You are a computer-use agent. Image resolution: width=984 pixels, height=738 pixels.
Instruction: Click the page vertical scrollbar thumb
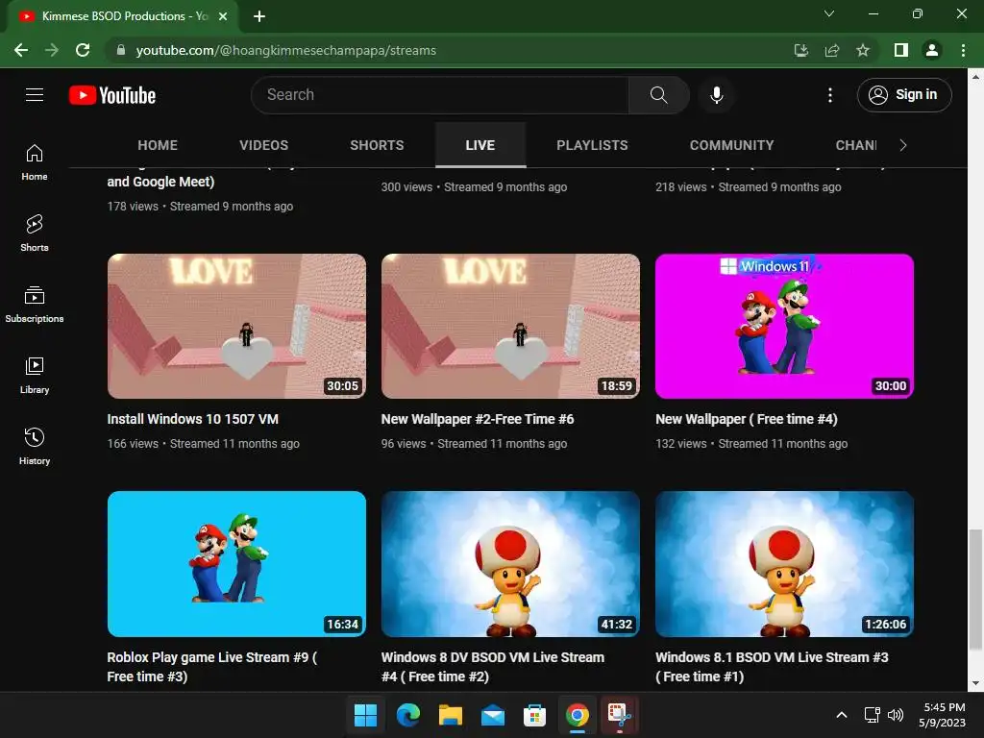pos(975,590)
